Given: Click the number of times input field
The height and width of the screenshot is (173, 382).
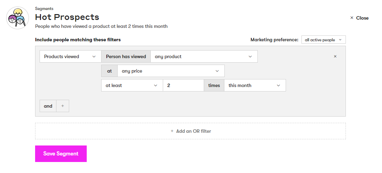Looking at the screenshot, I should click(183, 85).
